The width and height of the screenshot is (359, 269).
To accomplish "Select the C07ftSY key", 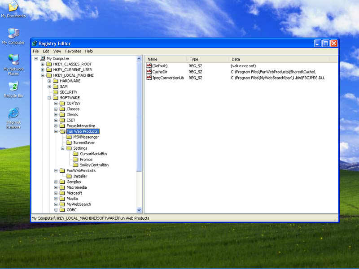I will [74, 104].
